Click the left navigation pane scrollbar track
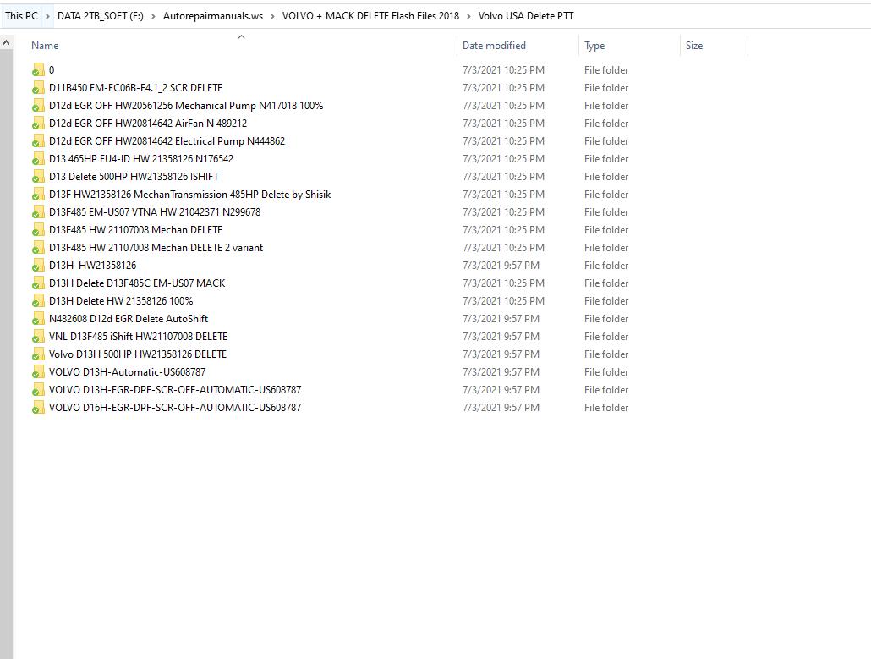The height and width of the screenshot is (659, 871). (6, 355)
